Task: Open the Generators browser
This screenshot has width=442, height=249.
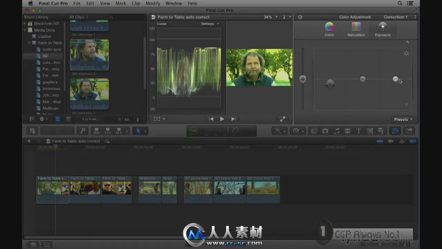Action: pyautogui.click(x=370, y=131)
